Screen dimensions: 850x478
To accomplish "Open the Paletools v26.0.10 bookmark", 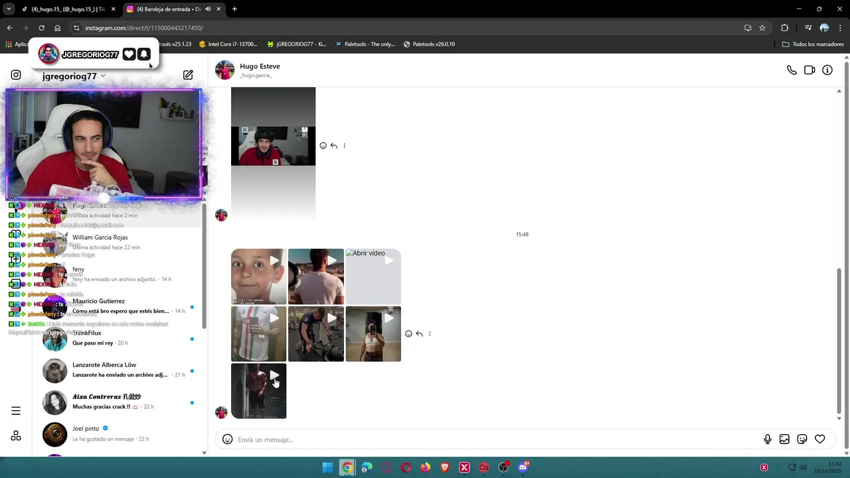I will click(x=429, y=44).
